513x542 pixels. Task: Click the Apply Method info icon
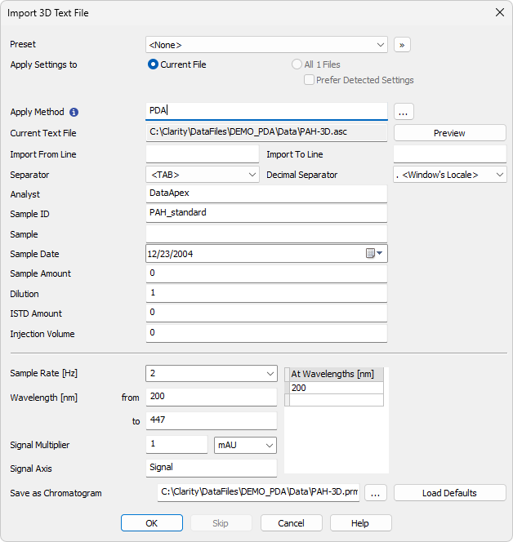pyautogui.click(x=74, y=112)
